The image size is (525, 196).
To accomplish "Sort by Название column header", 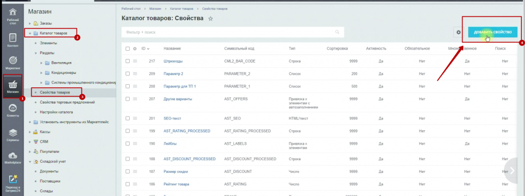I will point(172,49).
